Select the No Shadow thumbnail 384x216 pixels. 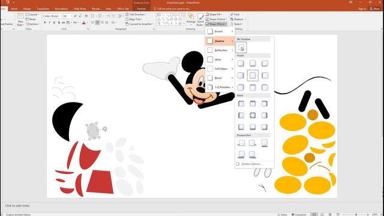[x=241, y=48]
